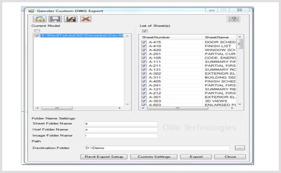Uncheck the checkbox for sheet A-131
This screenshot has width=281, height=173.
(x=144, y=70)
